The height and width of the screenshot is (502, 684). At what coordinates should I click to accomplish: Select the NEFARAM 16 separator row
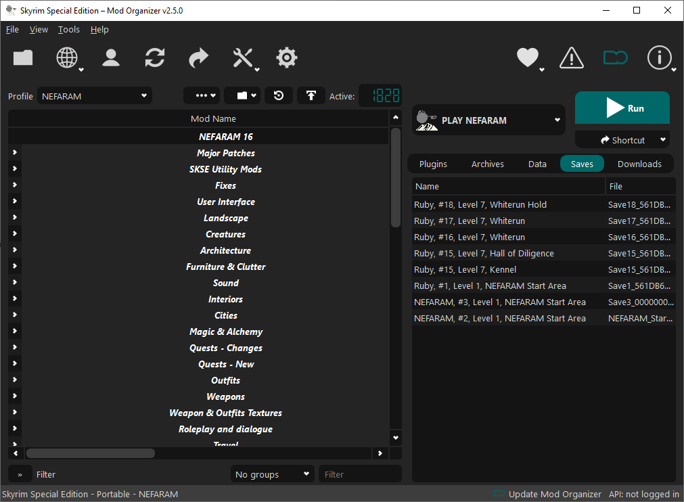198,137
